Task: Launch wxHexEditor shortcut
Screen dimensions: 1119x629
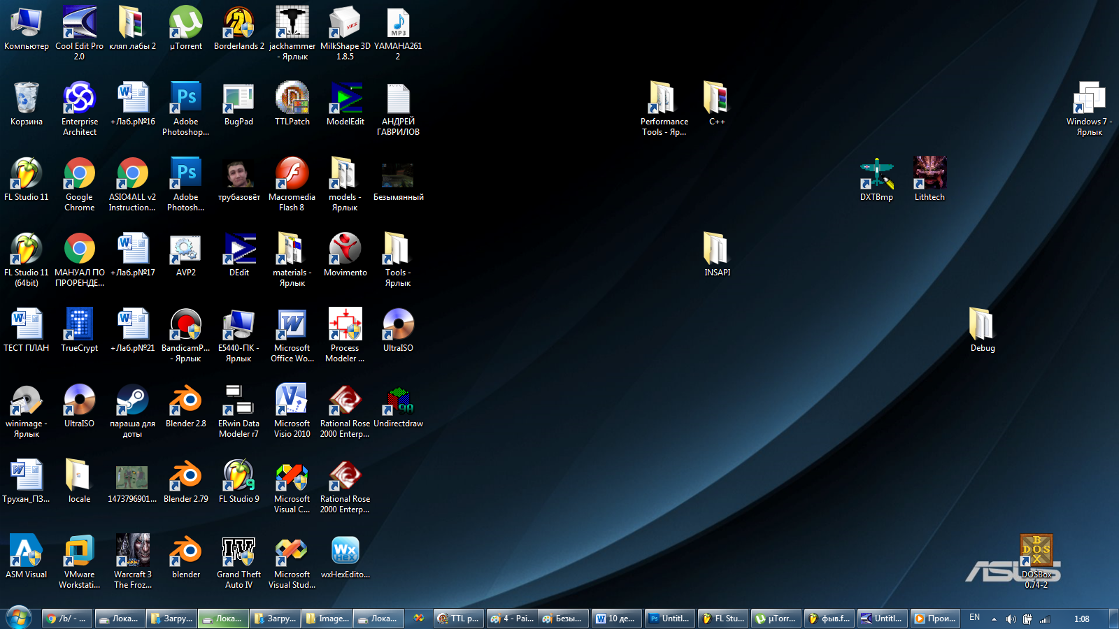Action: (345, 558)
